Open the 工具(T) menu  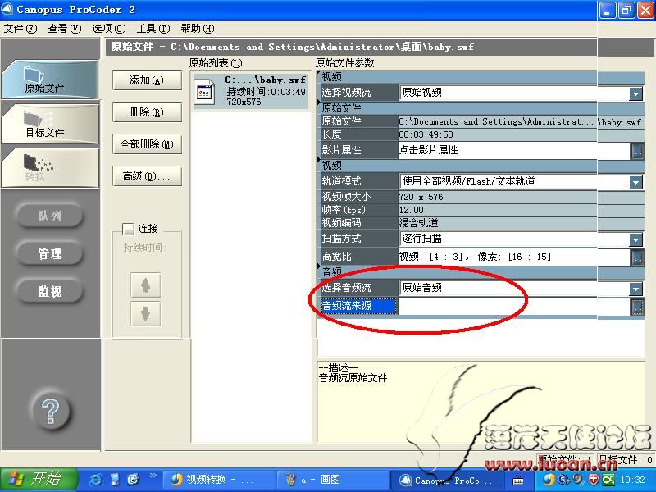tap(153, 29)
